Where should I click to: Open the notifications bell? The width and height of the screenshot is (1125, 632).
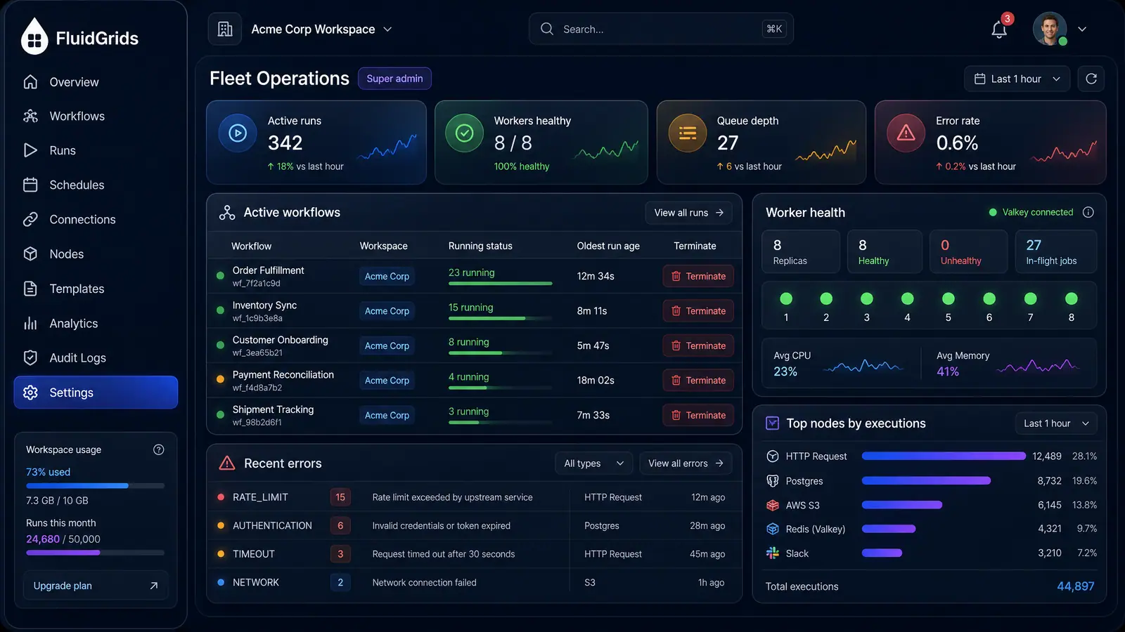999,29
